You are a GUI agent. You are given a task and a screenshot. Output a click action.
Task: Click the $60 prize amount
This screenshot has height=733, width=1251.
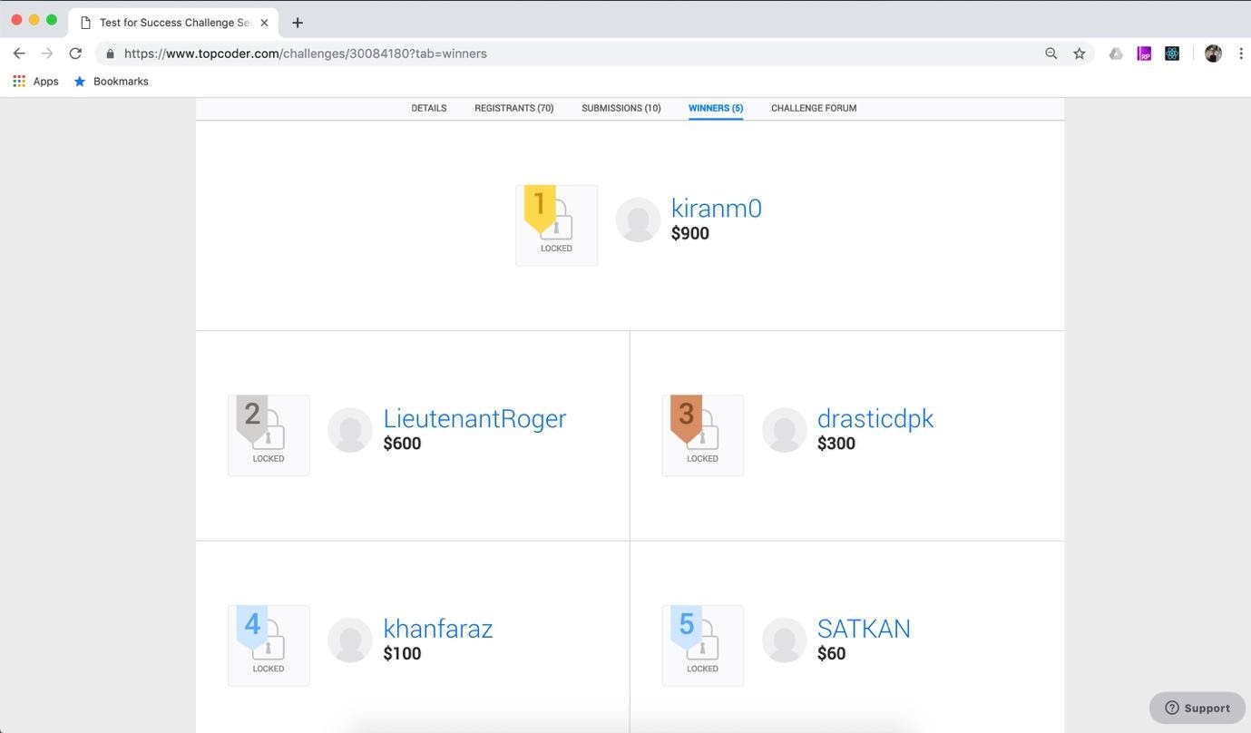(x=832, y=654)
